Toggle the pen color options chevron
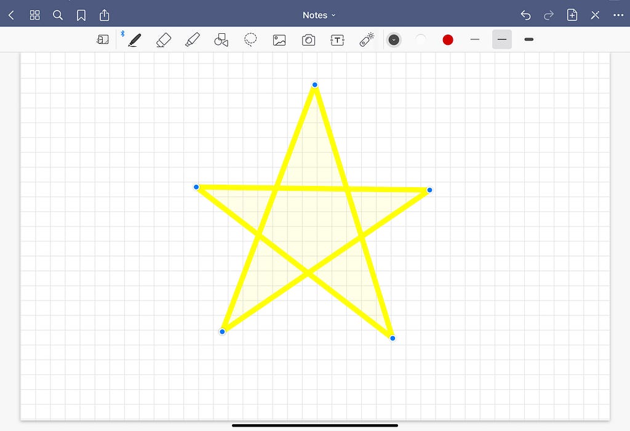Screen dimensions: 630x431 point(394,39)
